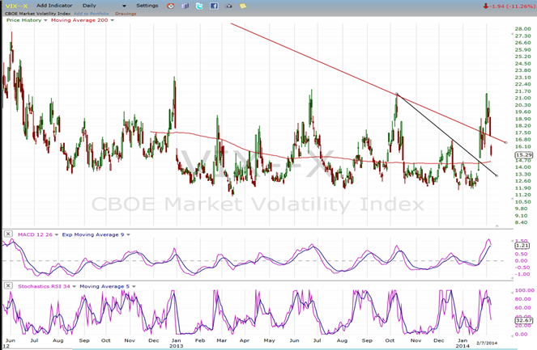Click the red clock icon in toolbar
The image size is (537, 350).
pyautogui.click(x=170, y=6)
